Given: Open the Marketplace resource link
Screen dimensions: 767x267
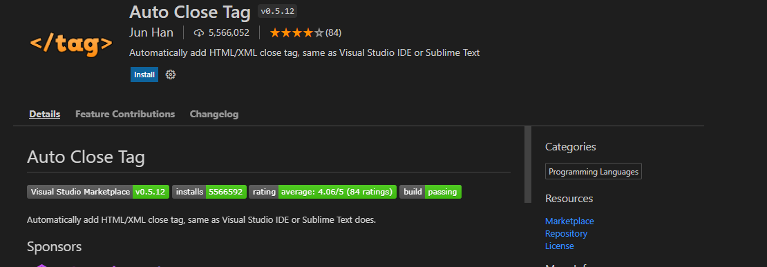Looking at the screenshot, I should click(569, 221).
